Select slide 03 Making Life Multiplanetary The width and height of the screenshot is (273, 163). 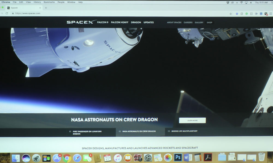point(189,132)
